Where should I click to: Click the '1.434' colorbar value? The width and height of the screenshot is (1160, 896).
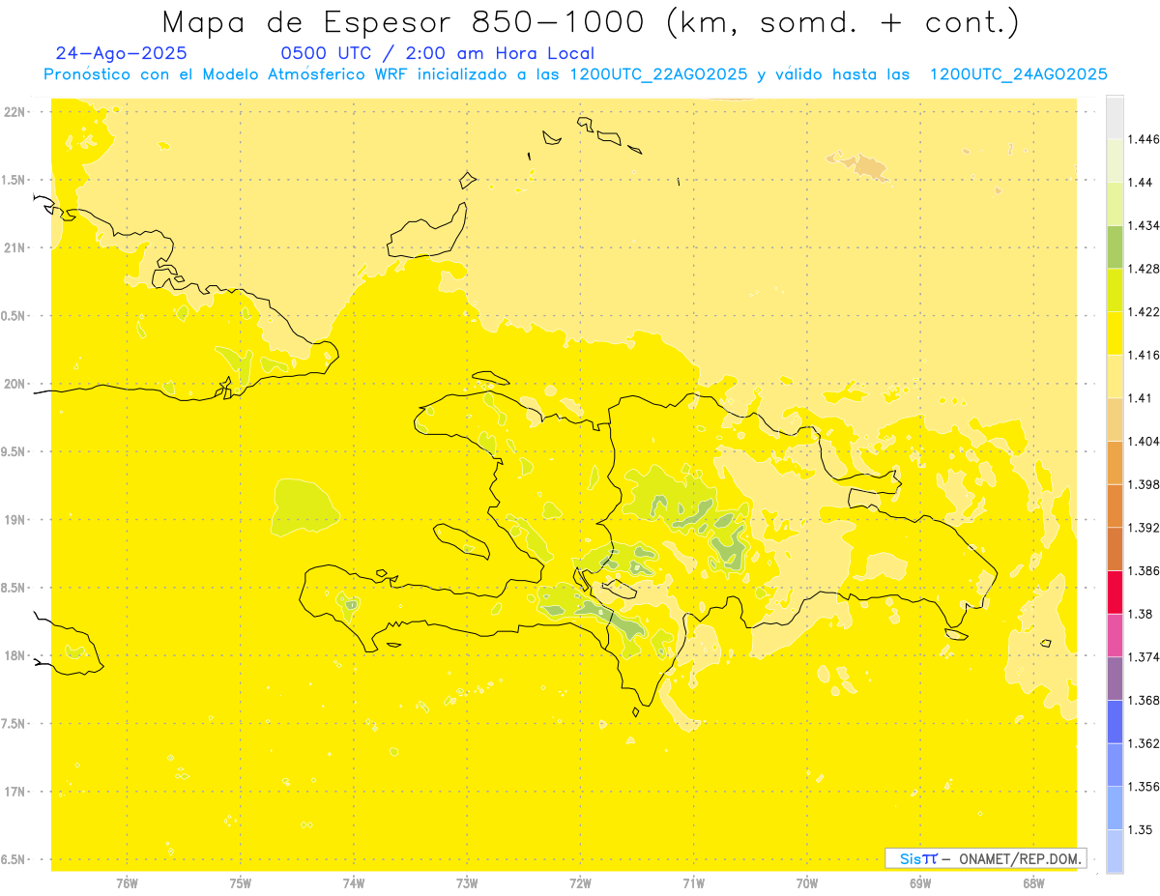click(x=1144, y=225)
